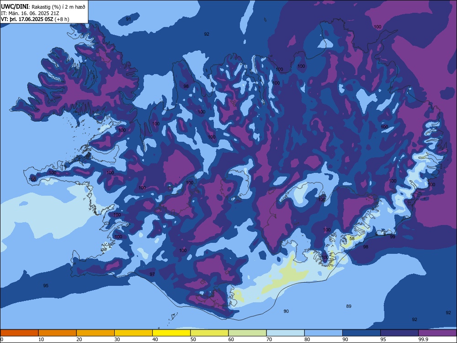Select the purple legend swatch above 99.9
The image size is (457, 343).
(x=437, y=333)
